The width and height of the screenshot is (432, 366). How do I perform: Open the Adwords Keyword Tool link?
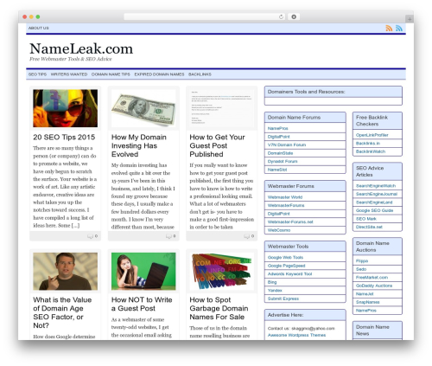pos(289,274)
